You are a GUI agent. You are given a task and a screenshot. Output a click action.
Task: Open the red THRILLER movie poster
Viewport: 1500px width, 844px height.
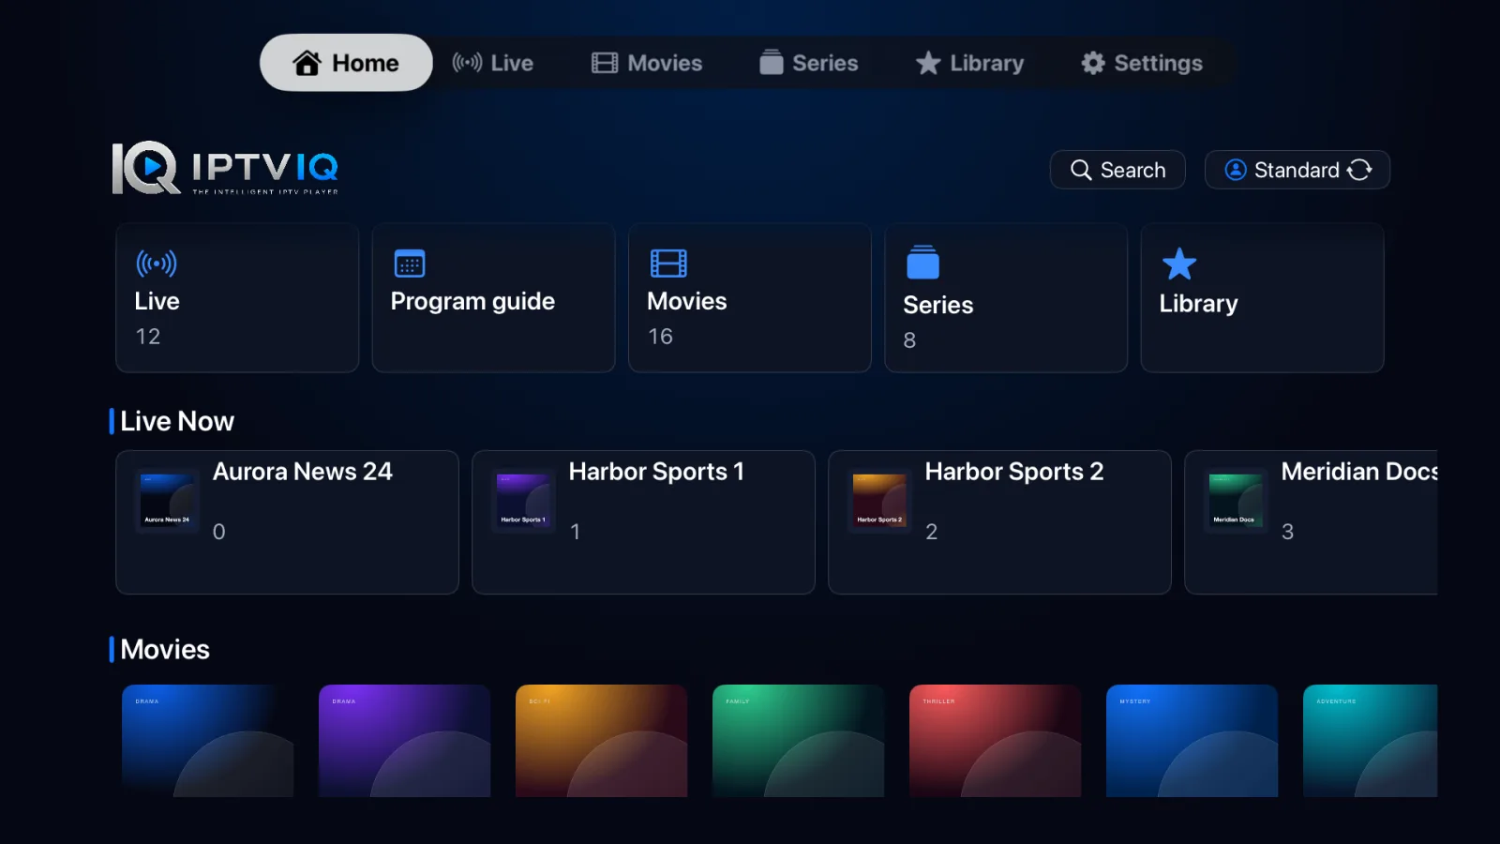pos(995,741)
